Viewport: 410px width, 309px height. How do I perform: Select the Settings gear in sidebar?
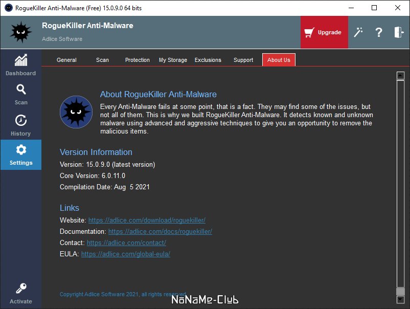pyautogui.click(x=20, y=154)
